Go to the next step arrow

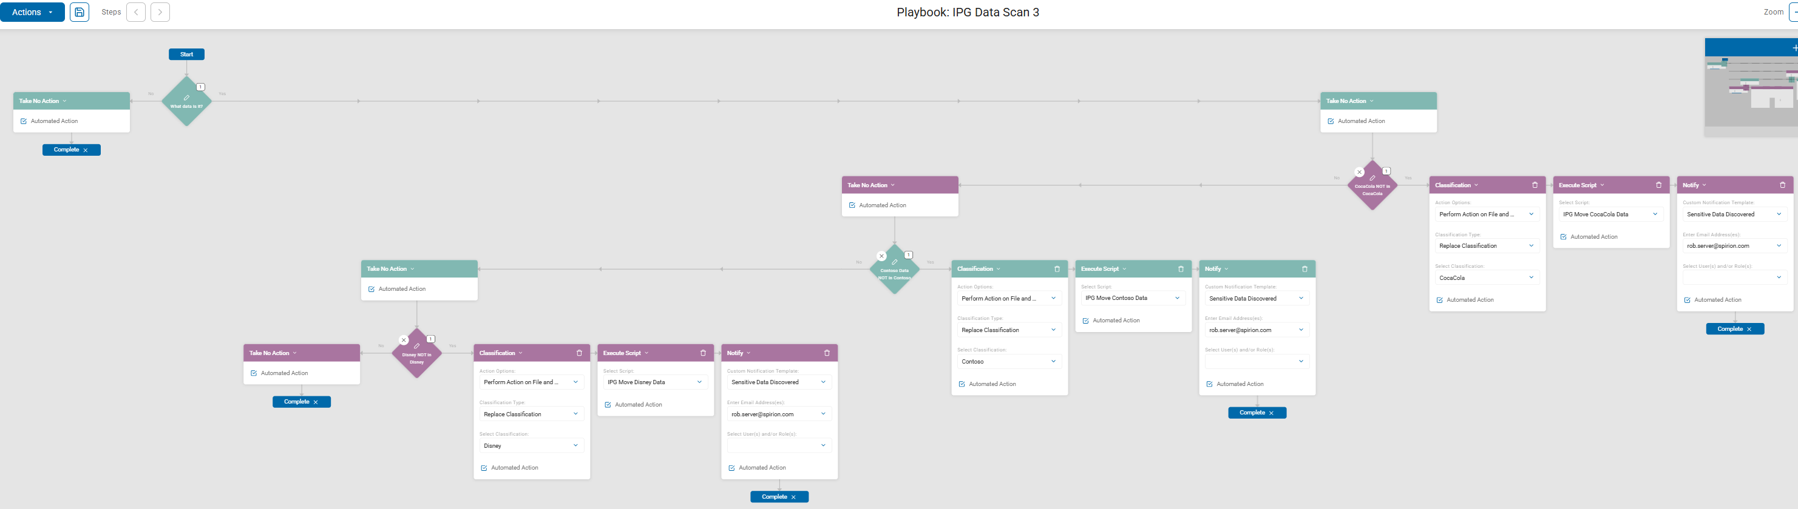pos(160,13)
